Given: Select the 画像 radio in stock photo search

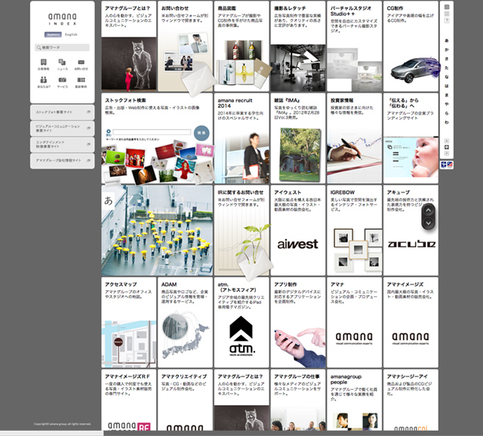Looking at the screenshot, I should [109, 131].
